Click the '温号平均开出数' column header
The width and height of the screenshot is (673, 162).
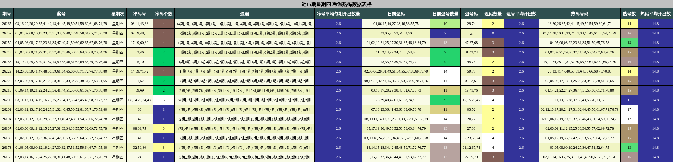click(x=521, y=14)
